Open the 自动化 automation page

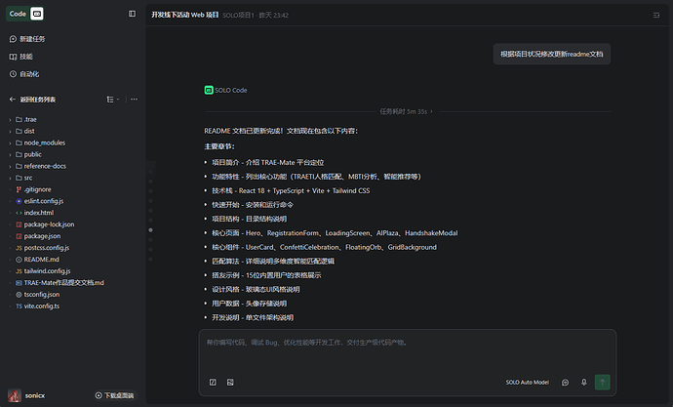[x=24, y=74]
